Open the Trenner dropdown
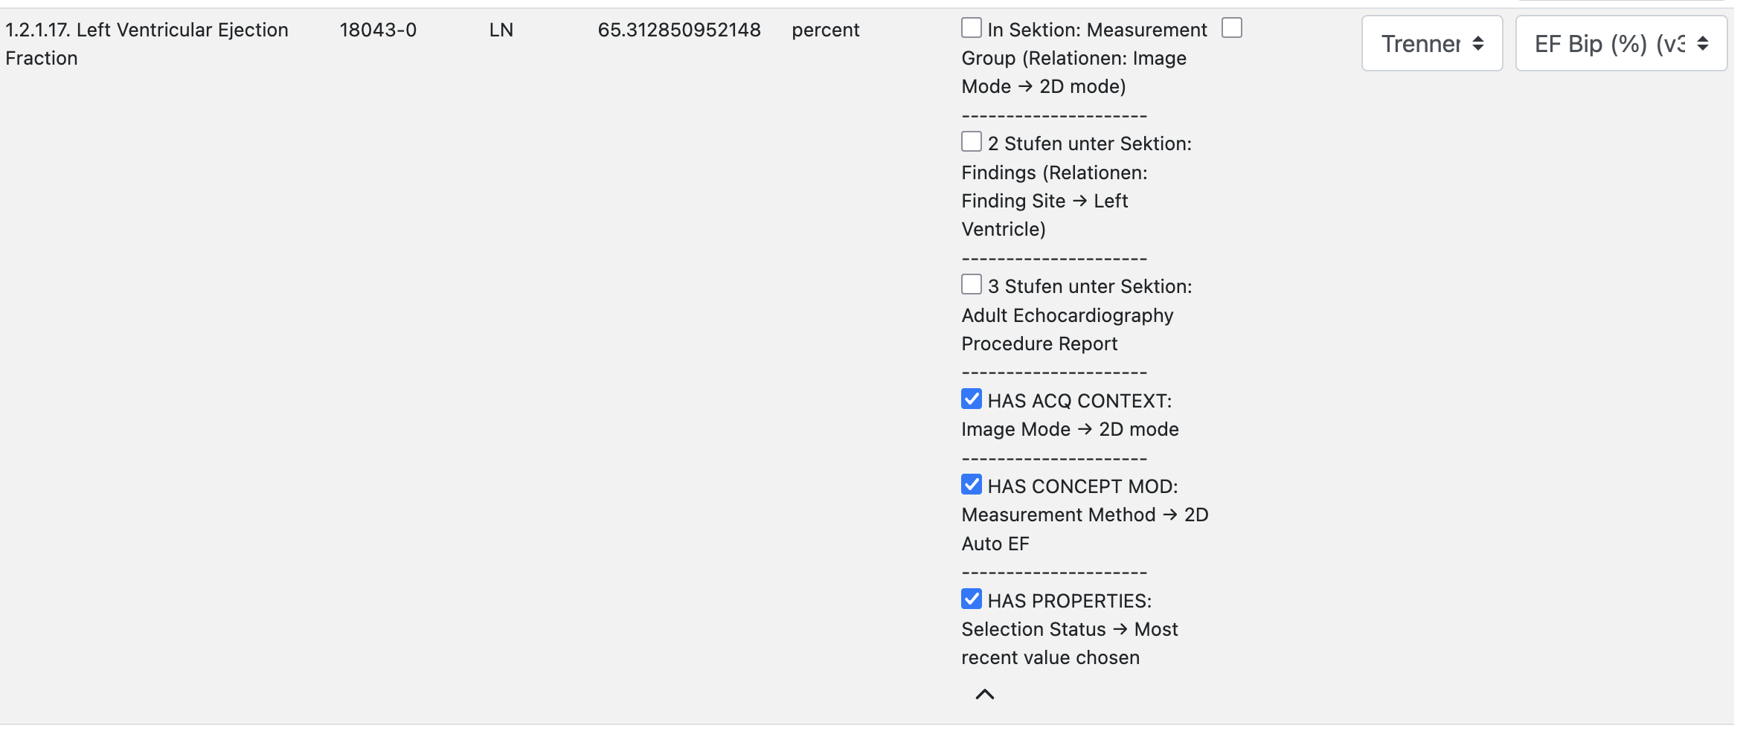Screen dimensions: 1746x731 (x=1432, y=44)
